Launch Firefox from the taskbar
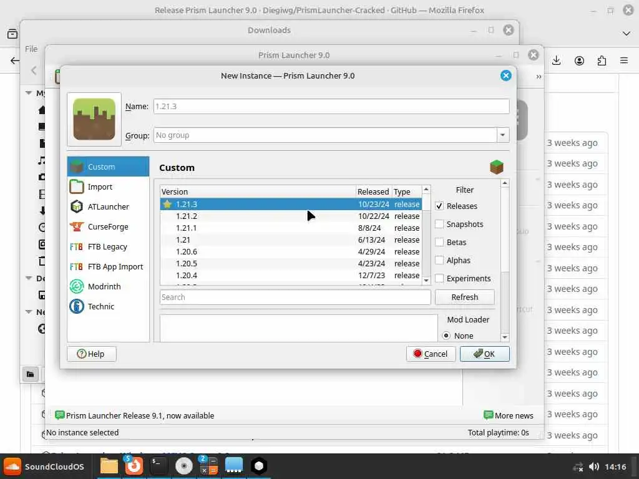The width and height of the screenshot is (639, 479). point(134,466)
